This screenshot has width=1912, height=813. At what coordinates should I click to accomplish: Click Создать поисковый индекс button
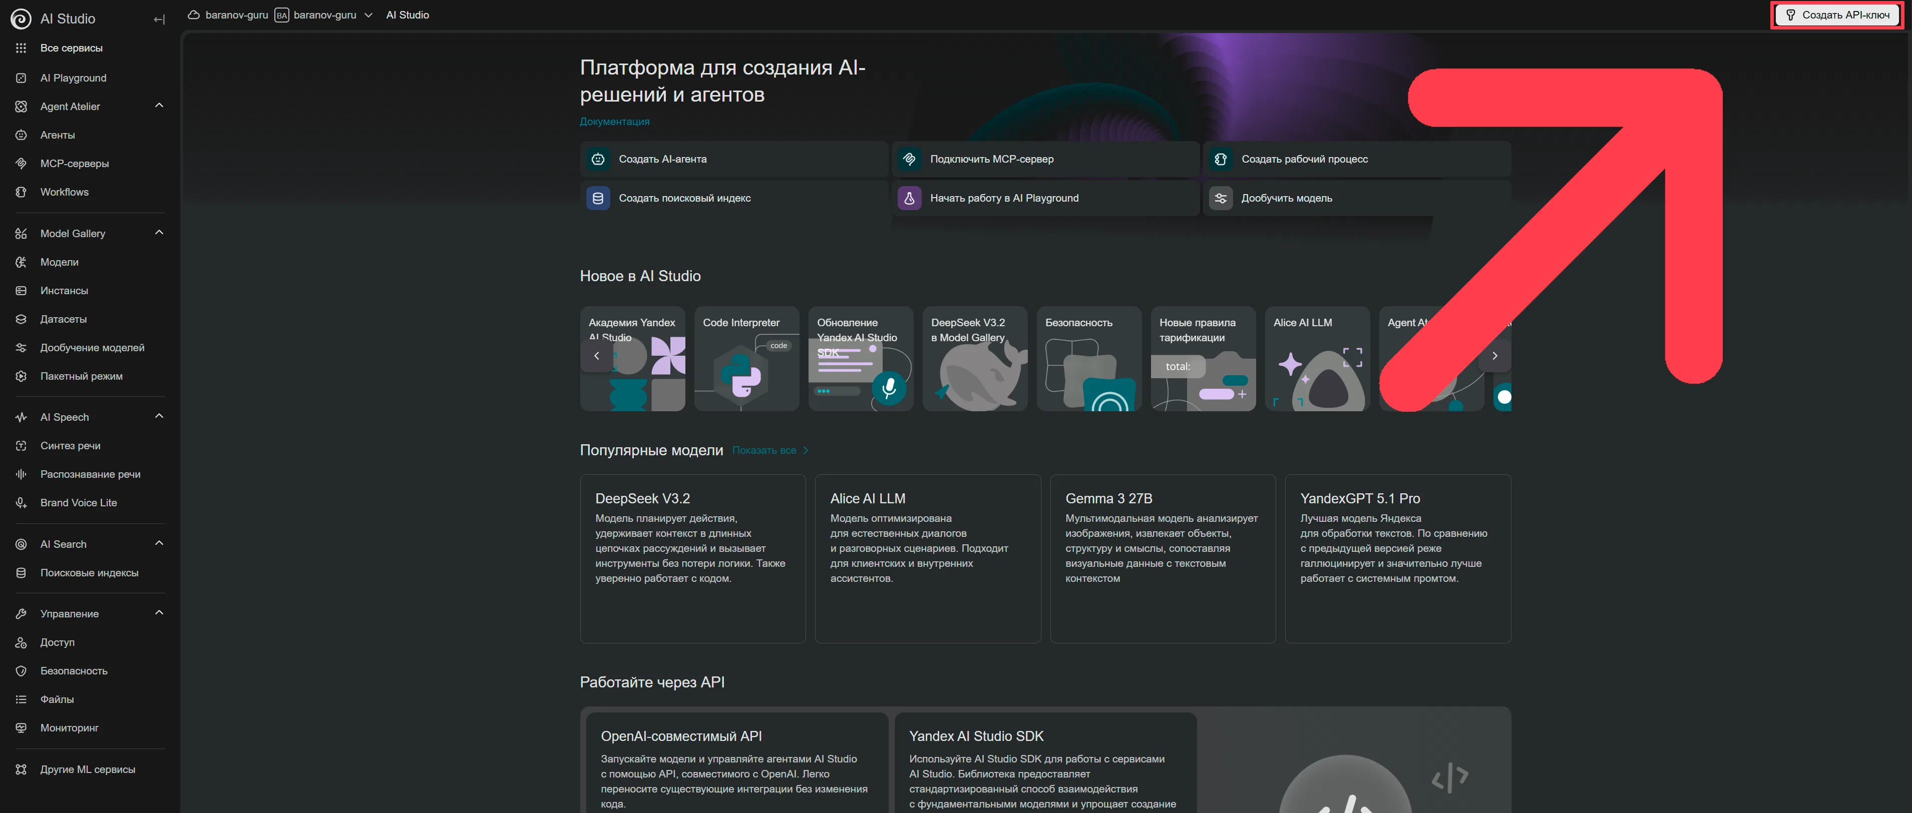[x=734, y=198]
